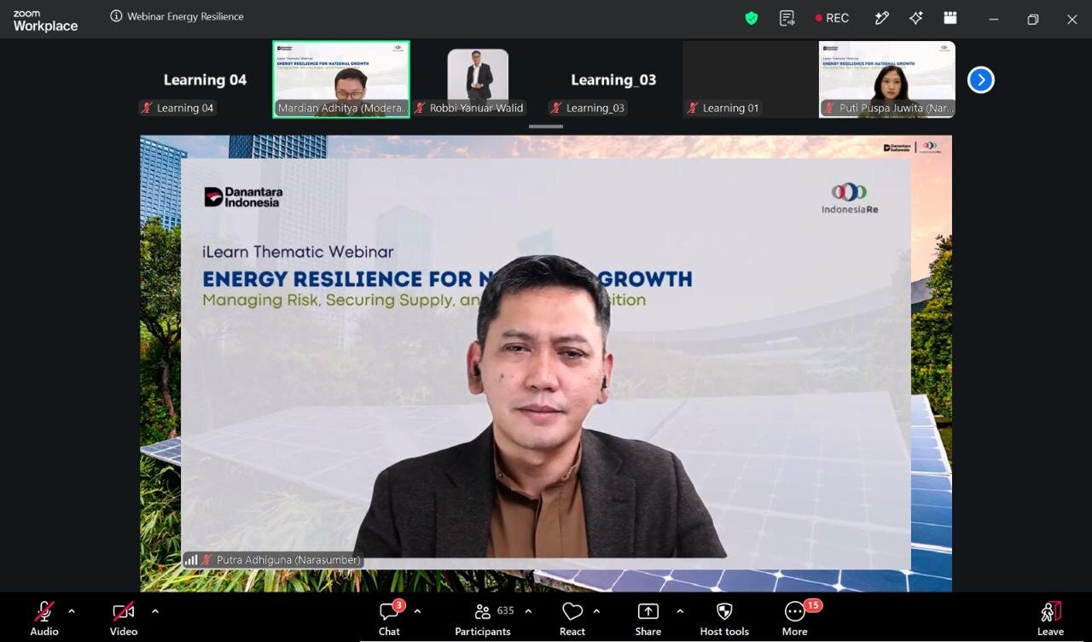The image size is (1092, 642).
Task: Open the More options menu
Action: coord(795,611)
